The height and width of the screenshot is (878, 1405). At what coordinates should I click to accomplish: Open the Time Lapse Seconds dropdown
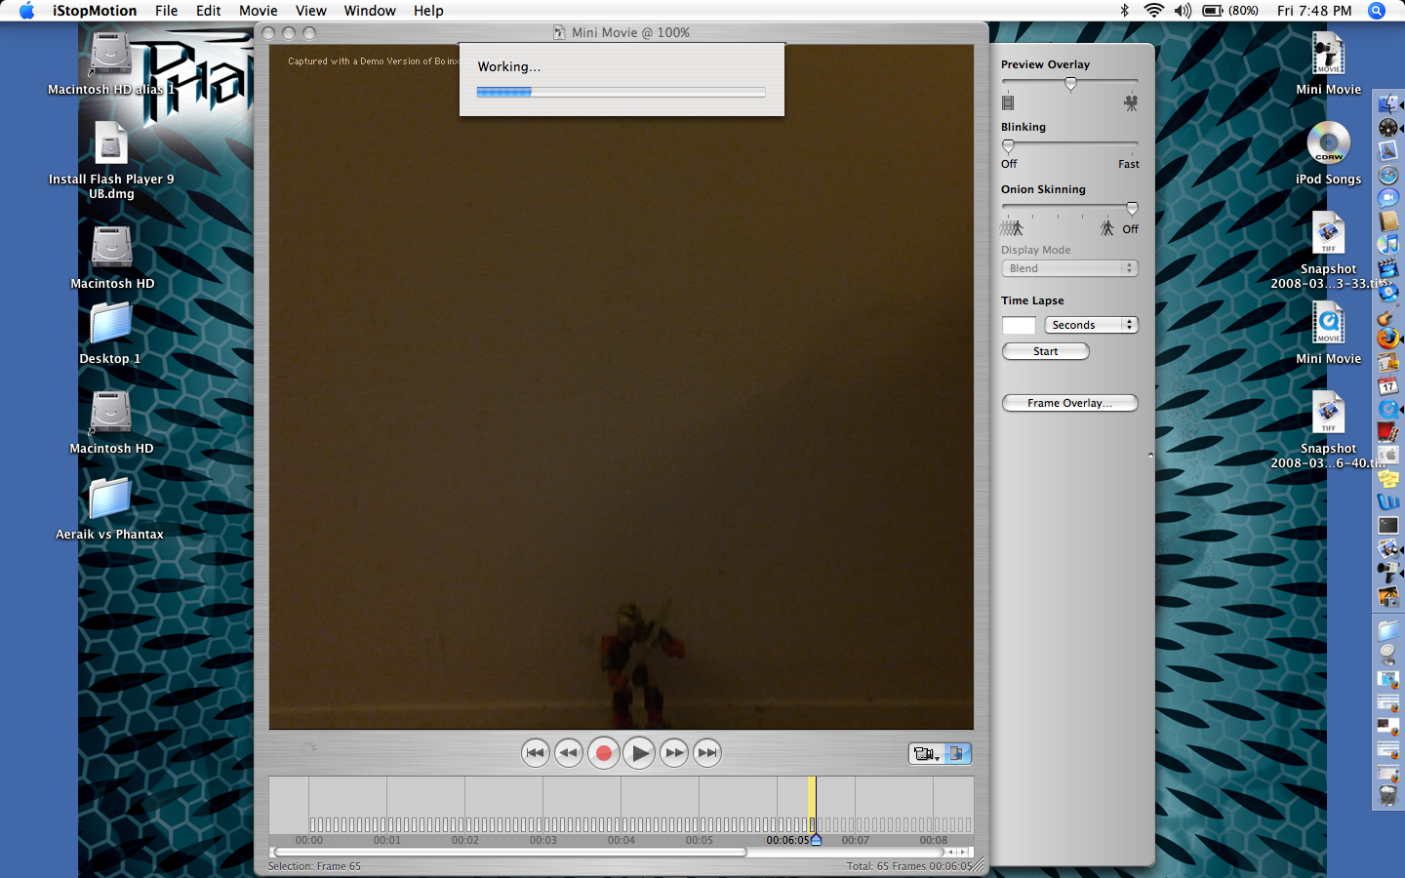1091,325
